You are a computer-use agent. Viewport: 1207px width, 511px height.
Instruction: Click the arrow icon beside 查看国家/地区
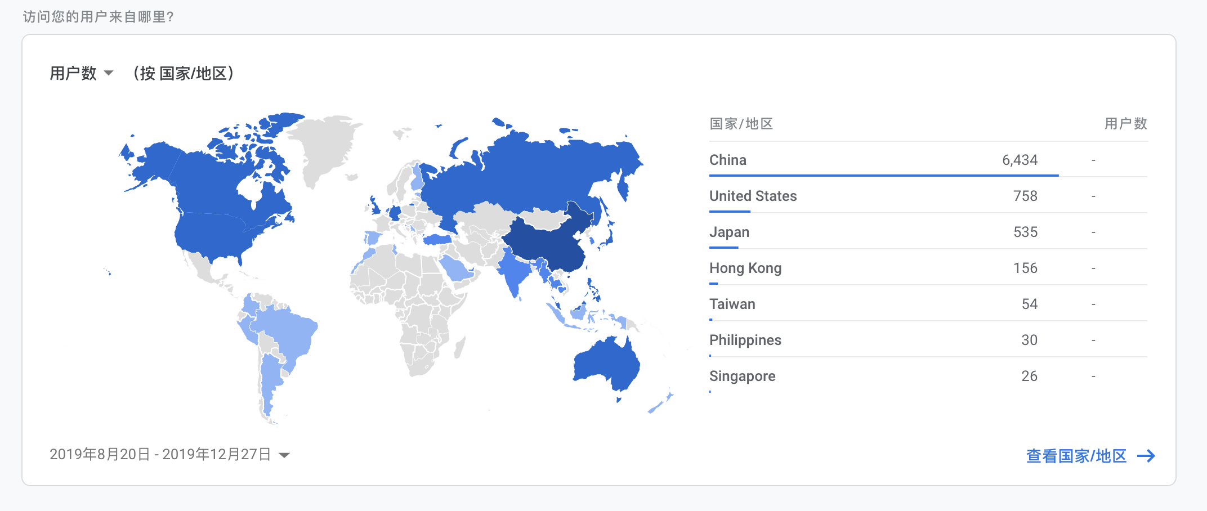pos(1146,456)
